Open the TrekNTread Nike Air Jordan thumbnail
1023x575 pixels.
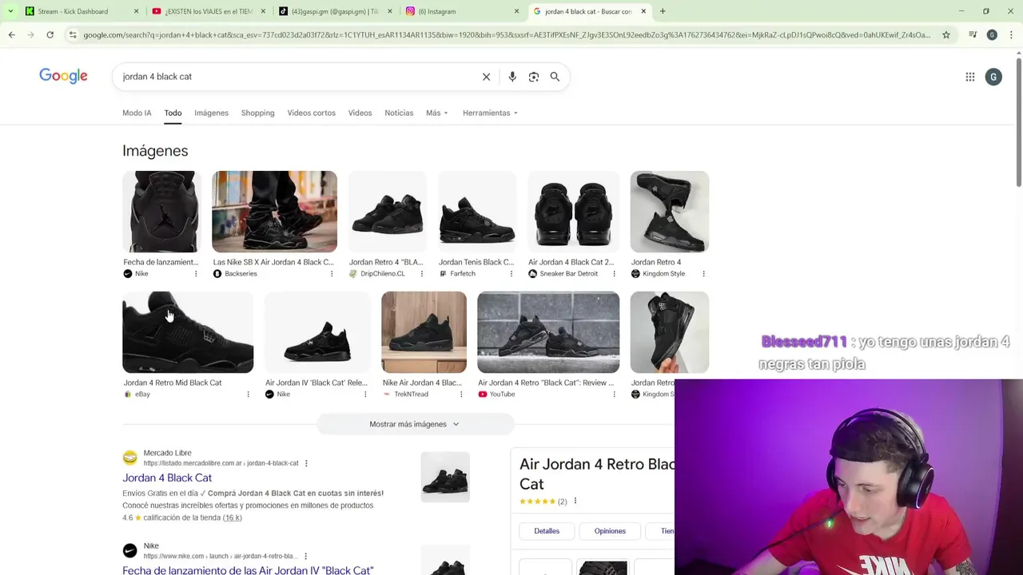point(424,332)
